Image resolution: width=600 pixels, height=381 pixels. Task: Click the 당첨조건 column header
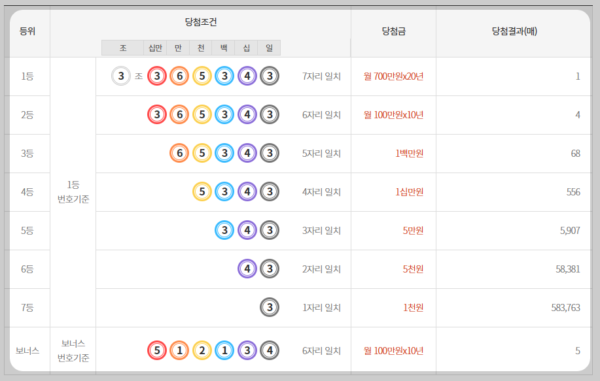pyautogui.click(x=201, y=22)
